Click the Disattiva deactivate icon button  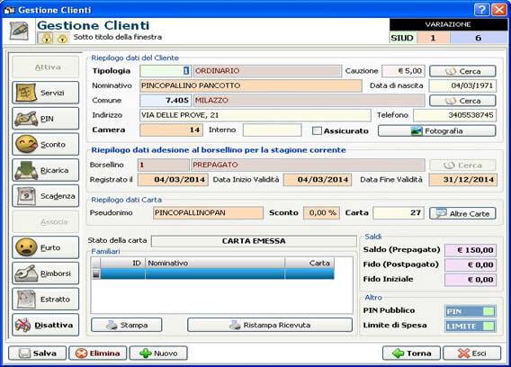coord(46,325)
